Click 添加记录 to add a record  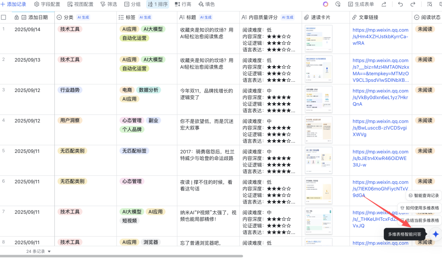[14, 4]
